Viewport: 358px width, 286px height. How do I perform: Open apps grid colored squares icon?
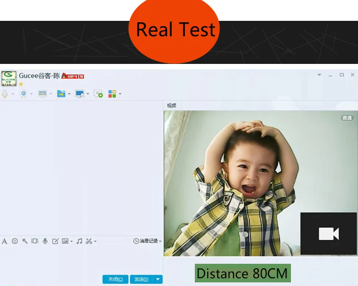pyautogui.click(x=112, y=94)
